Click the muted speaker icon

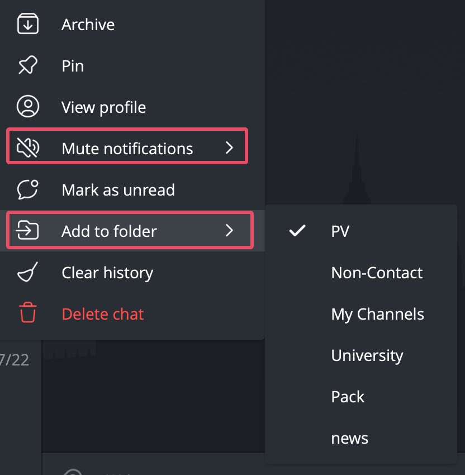27,148
